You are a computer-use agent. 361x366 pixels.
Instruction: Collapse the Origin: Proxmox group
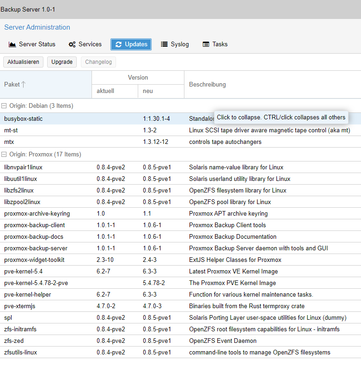[x=4, y=155]
